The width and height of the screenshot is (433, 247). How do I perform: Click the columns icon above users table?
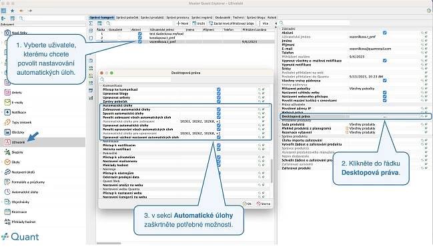99,23
